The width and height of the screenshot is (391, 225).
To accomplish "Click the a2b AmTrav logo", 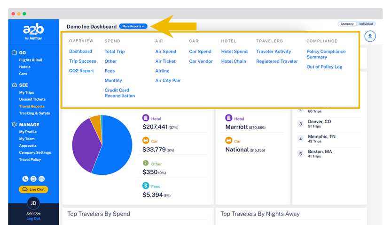I will 33,32.
